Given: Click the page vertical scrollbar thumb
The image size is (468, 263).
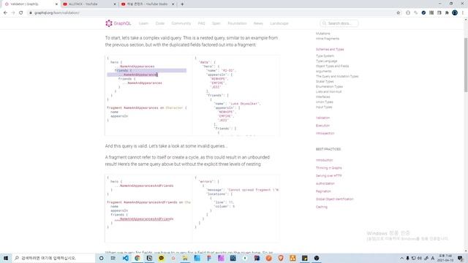Looking at the screenshot, I should click(x=466, y=65).
